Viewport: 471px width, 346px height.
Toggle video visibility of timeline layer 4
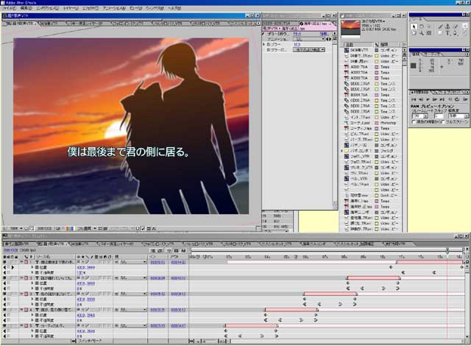4,310
